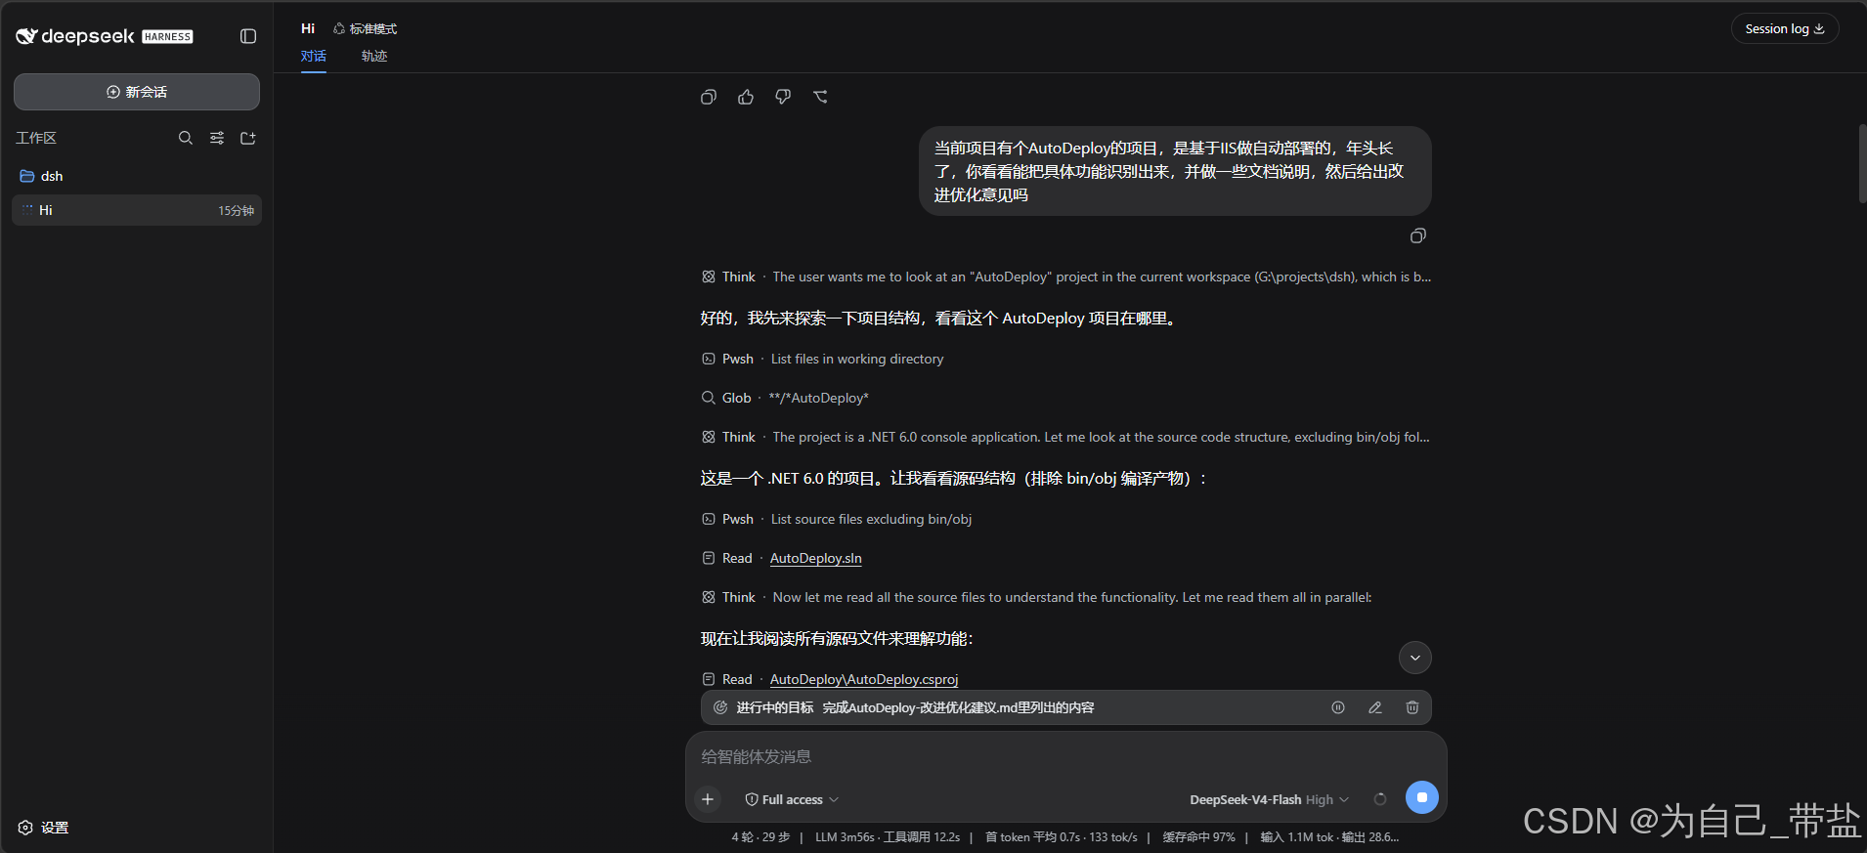This screenshot has width=1867, height=853.
Task: Switch to the 轨迹 tab
Action: click(x=374, y=56)
